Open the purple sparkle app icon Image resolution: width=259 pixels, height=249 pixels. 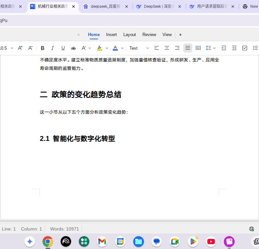coord(229,242)
